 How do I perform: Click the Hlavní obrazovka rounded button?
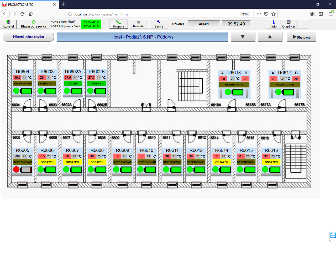pos(28,37)
